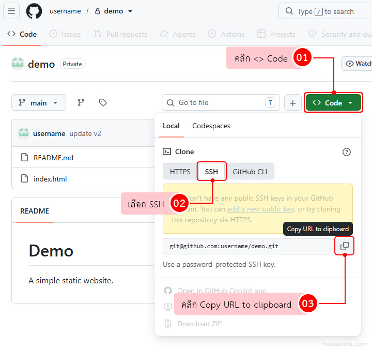Open the index.html file
This screenshot has height=349, width=372.
click(x=50, y=179)
